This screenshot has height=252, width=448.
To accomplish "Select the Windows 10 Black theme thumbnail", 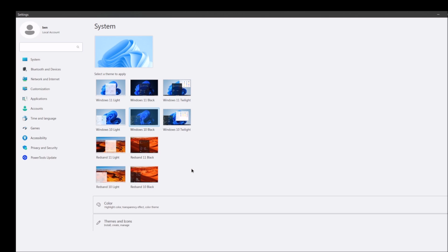I will (144, 117).
